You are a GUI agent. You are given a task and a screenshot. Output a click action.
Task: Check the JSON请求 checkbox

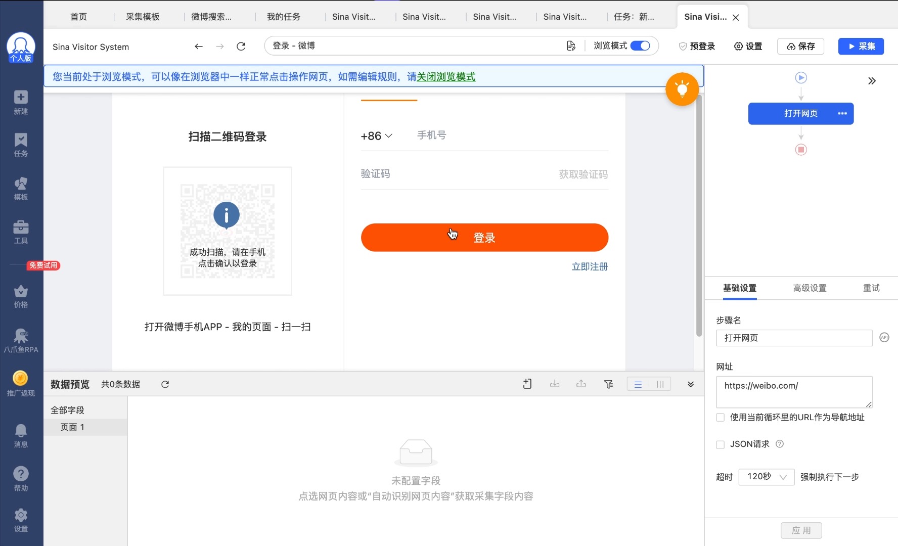[721, 444]
